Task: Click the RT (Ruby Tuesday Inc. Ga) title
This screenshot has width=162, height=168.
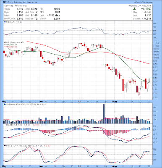Action: [20, 3]
